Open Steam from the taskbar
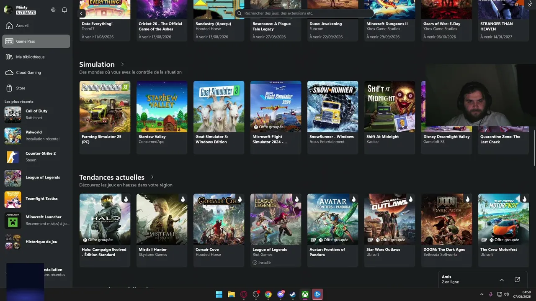This screenshot has height=301, width=536. coord(293,294)
